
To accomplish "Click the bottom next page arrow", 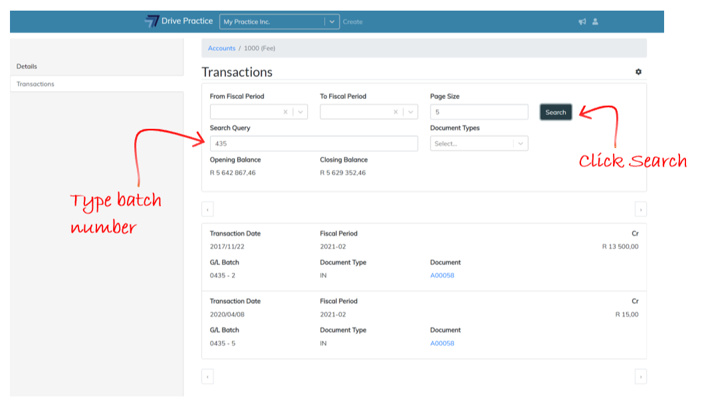I will 640,376.
